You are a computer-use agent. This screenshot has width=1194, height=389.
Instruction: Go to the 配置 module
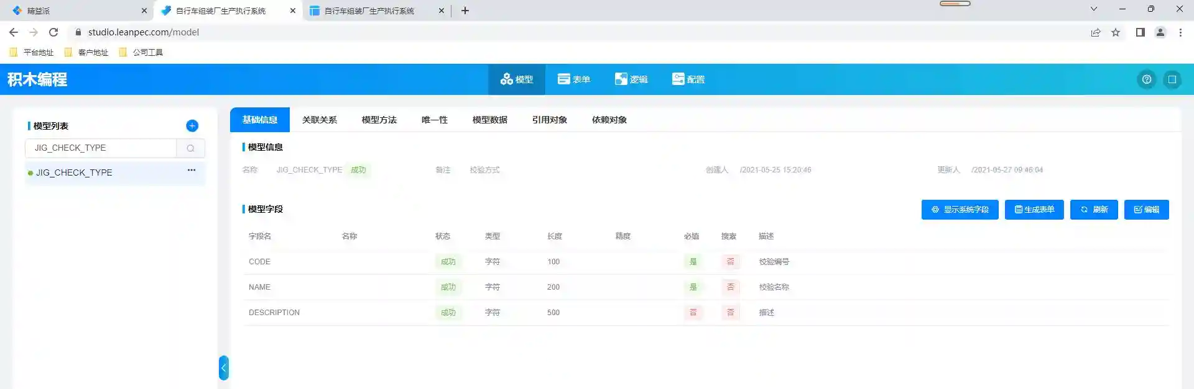point(688,79)
